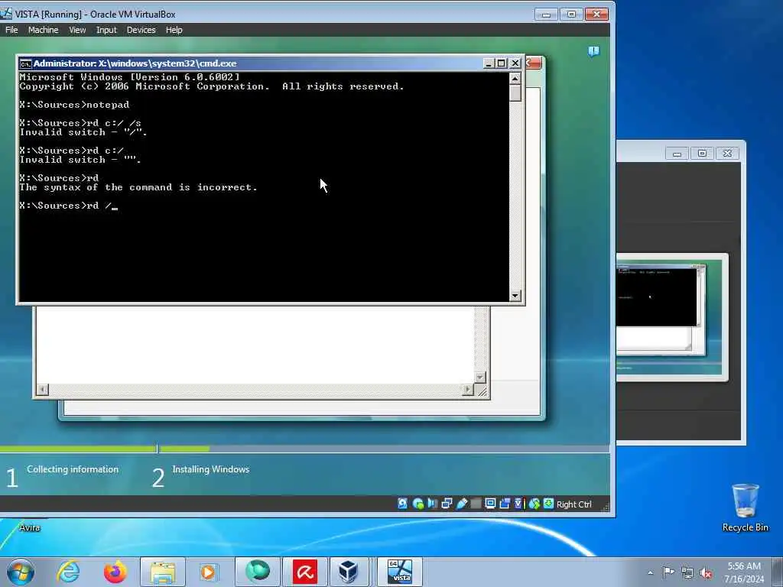Viewport: 783px width, 587px height.
Task: Click the recording indicator icon
Action: coord(505,504)
